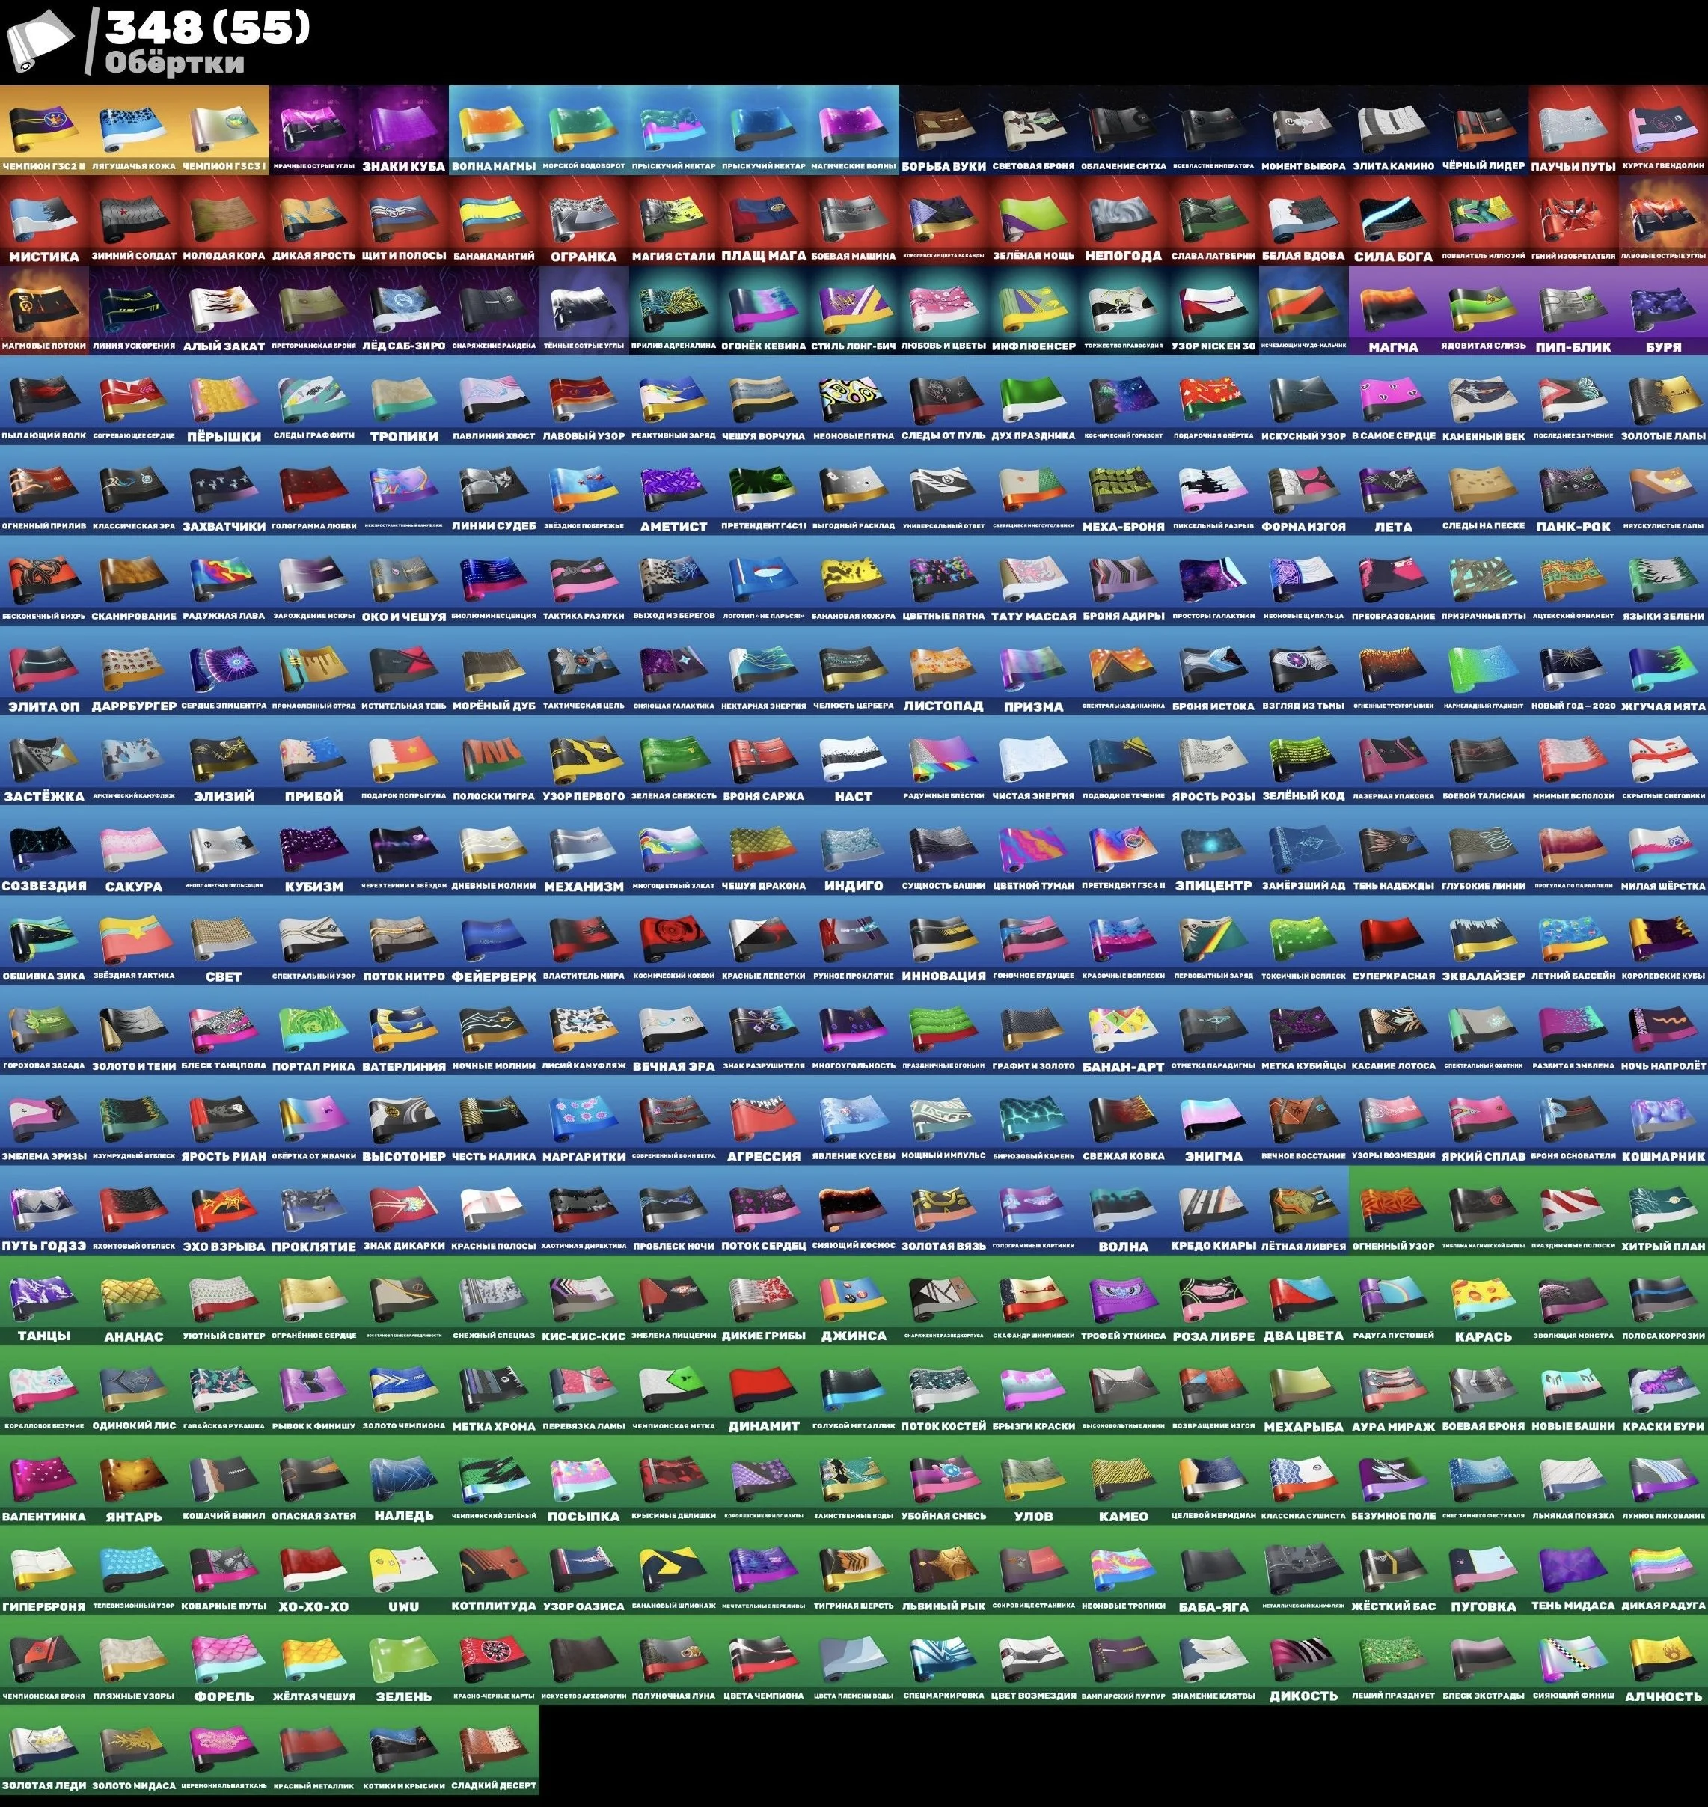Click the wraps icon beside the 348 count
Image resolution: width=1708 pixels, height=1807 pixels.
click(x=40, y=42)
